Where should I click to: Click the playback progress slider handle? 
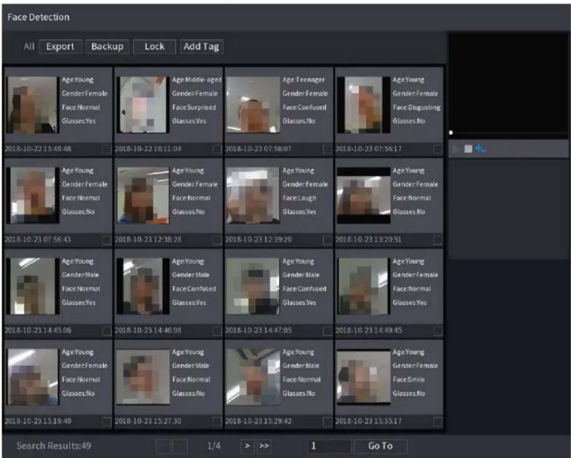451,132
